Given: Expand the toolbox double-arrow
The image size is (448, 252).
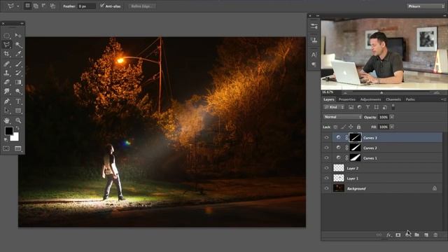Looking at the screenshot, I should pyautogui.click(x=22, y=23).
